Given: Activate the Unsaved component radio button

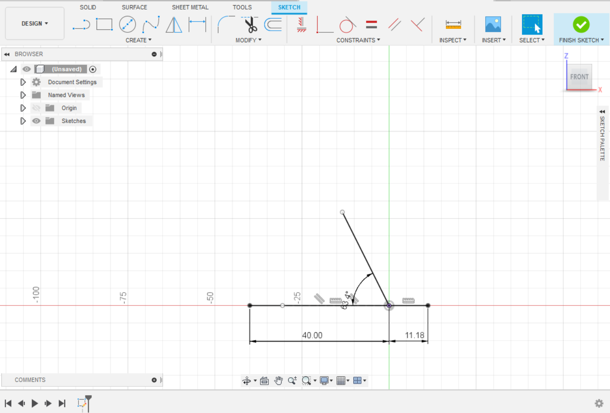Looking at the screenshot, I should 93,69.
